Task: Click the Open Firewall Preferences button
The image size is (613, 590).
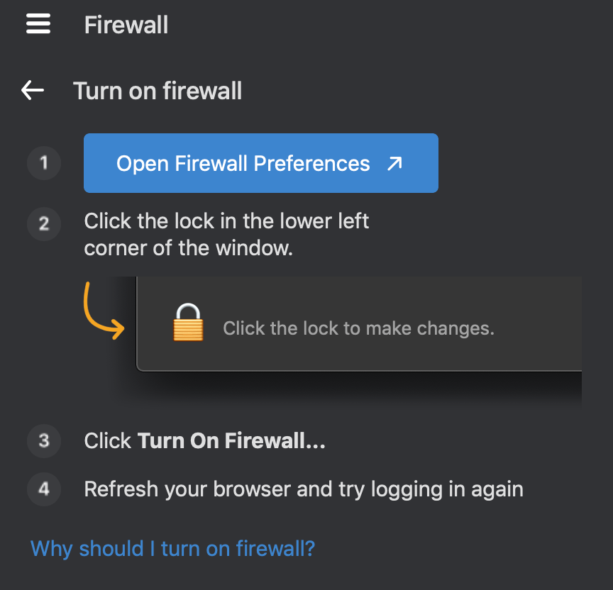Action: coord(243,164)
